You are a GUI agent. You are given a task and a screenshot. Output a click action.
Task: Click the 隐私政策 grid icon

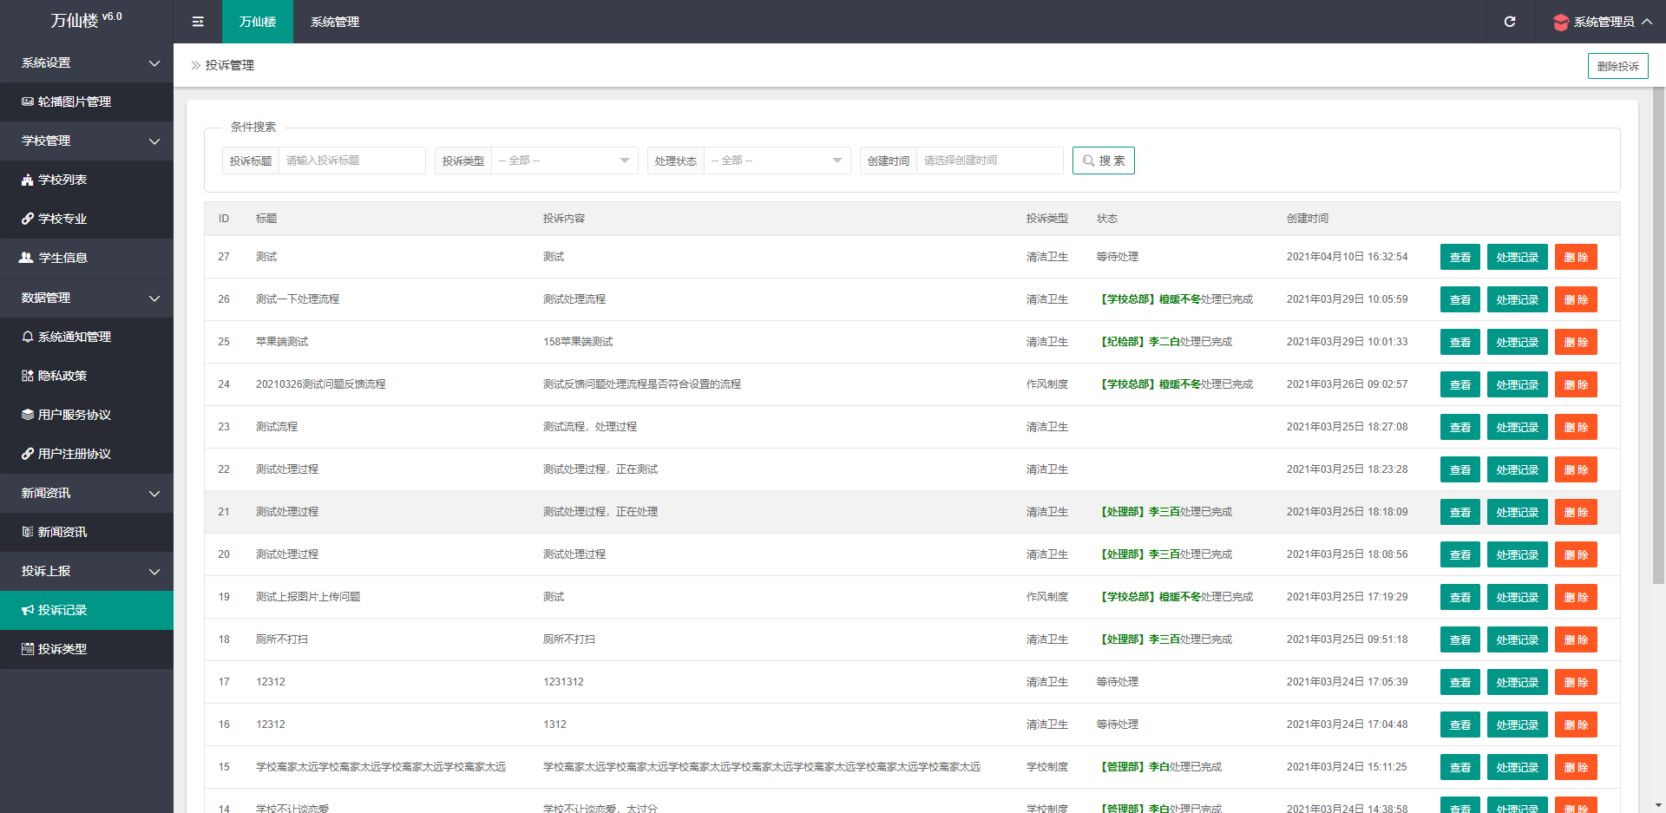(28, 376)
